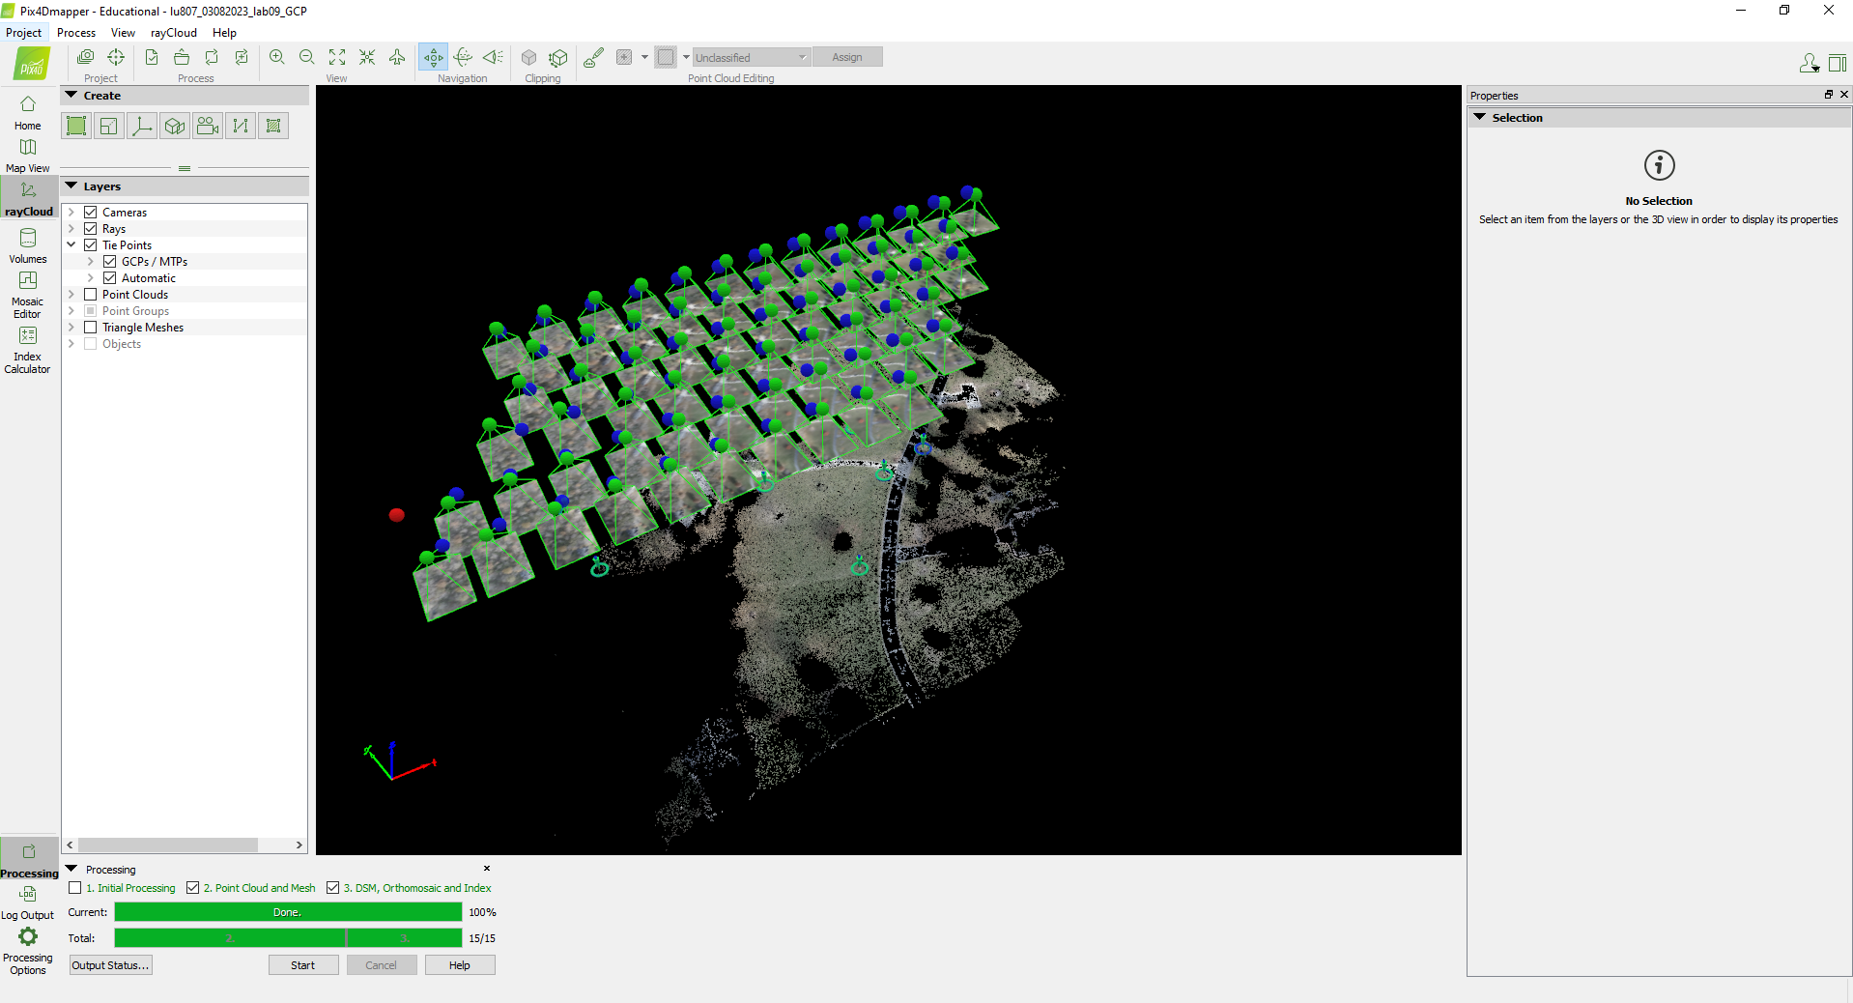Expand the GCPs / MTPs node
1853x1003 pixels.
tap(91, 262)
